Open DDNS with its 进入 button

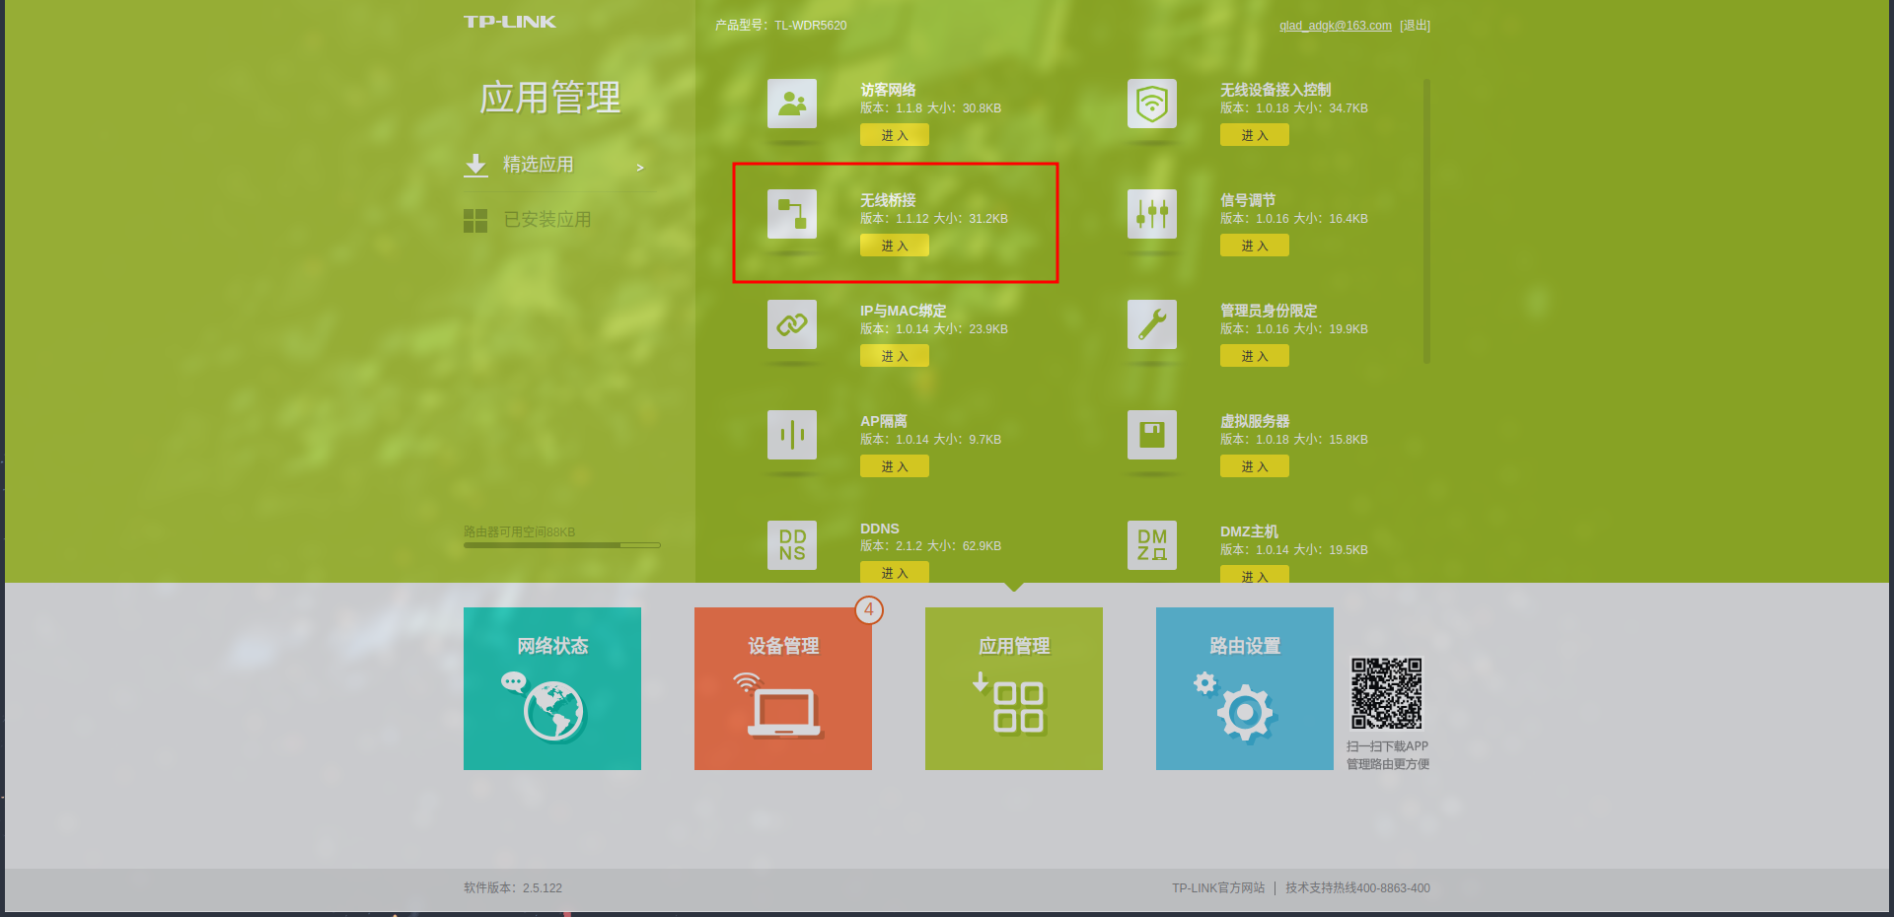(895, 573)
